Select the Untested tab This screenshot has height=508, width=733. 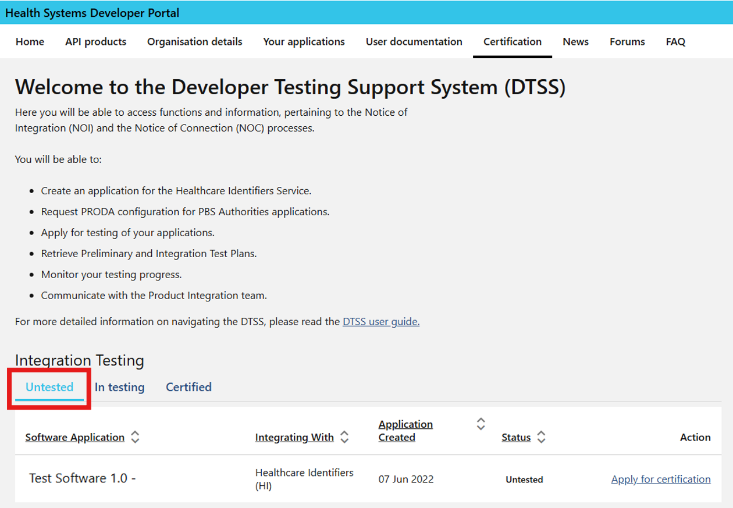[49, 387]
